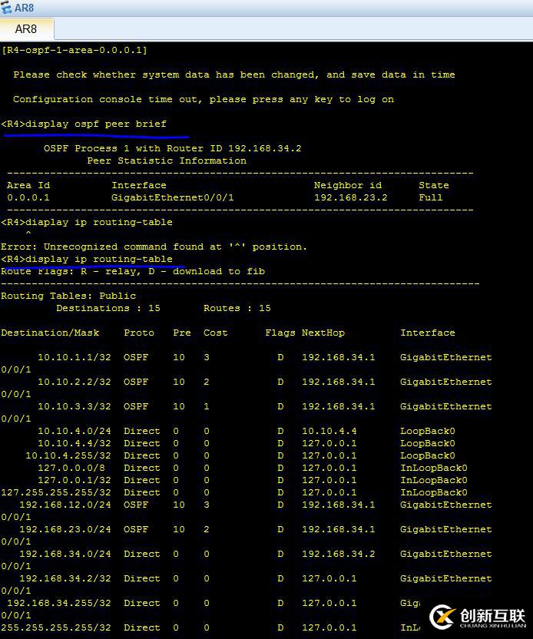Click the 'Error: Unrecognized command' message line
This screenshot has height=639, width=533.
coord(154,247)
